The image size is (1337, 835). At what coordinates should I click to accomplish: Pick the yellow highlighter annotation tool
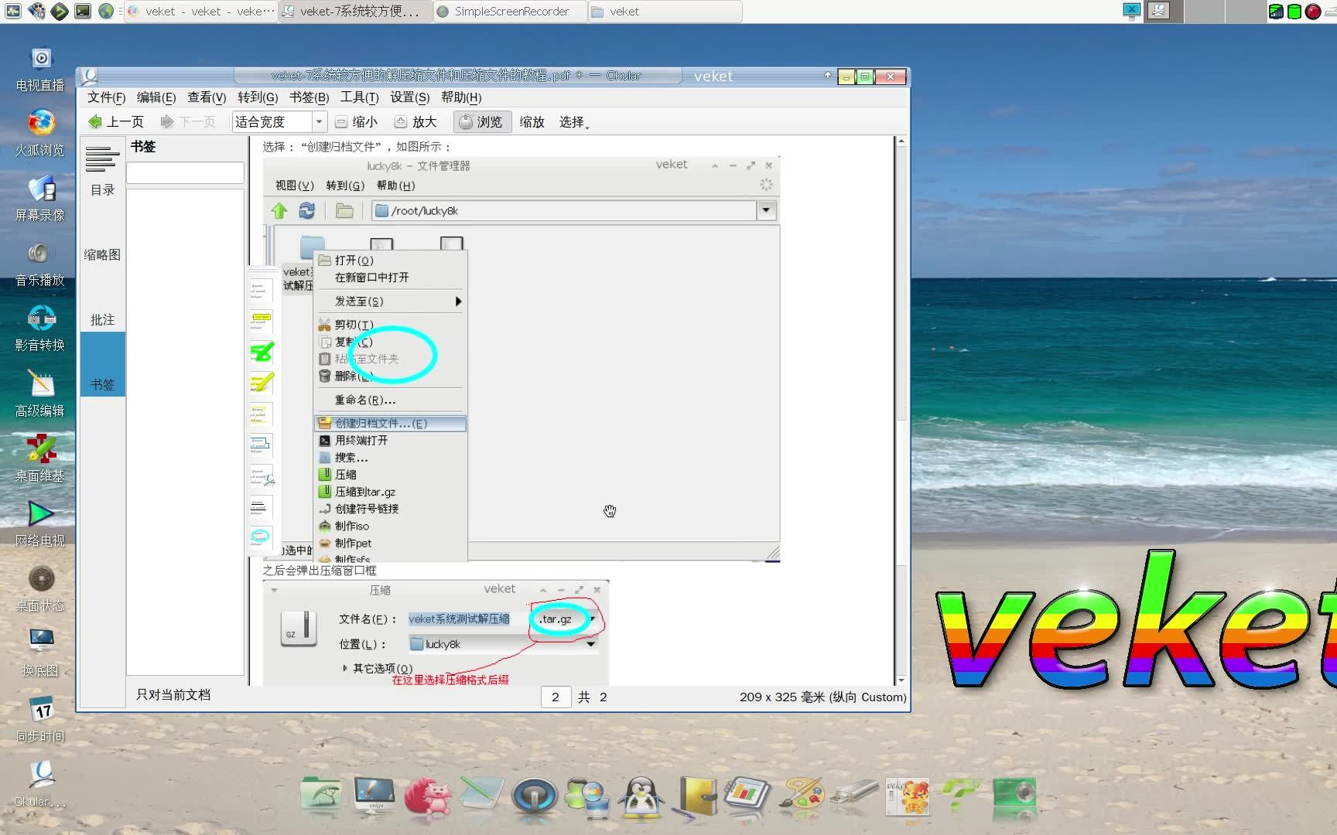(262, 383)
